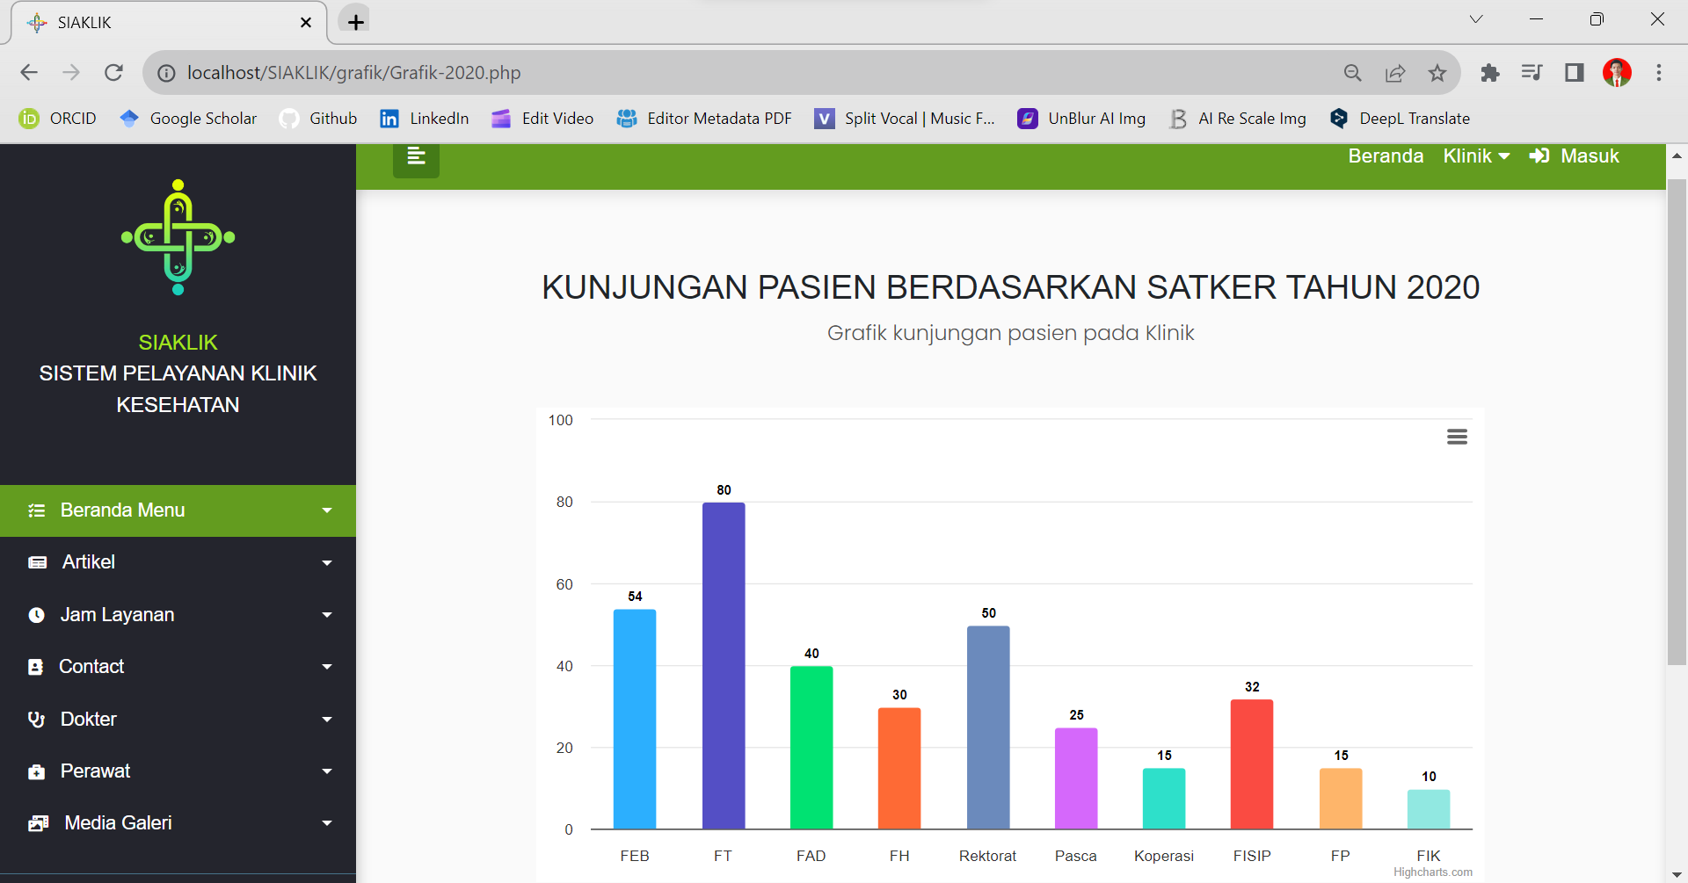Open the Google Scholar bookmark
The width and height of the screenshot is (1688, 883).
189,119
